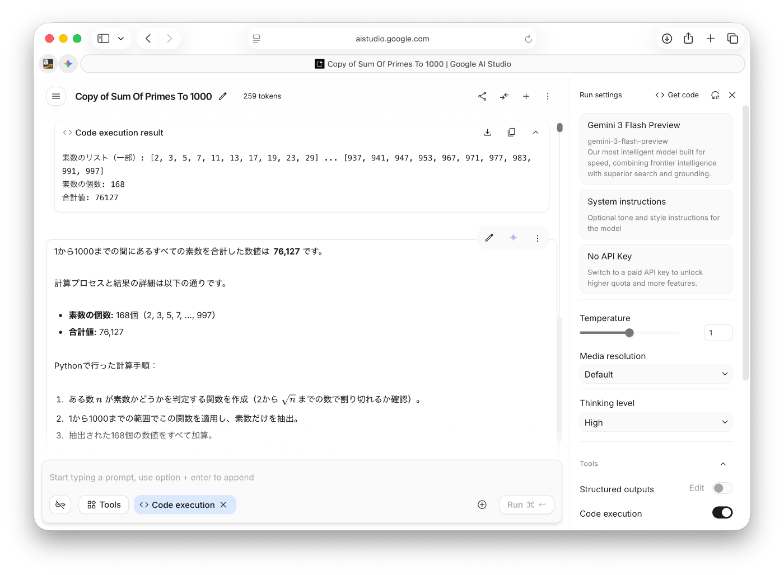Download the code execution result

pyautogui.click(x=487, y=132)
